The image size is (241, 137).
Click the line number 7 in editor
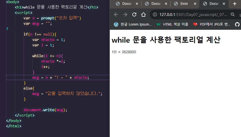click(7, 29)
